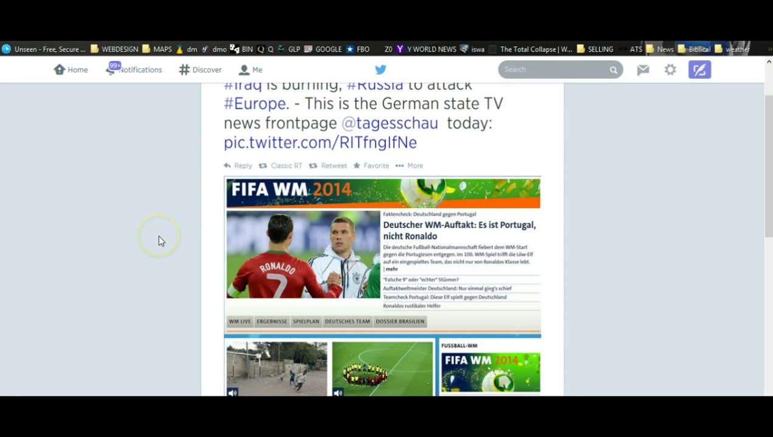Open the Notifications tab
Screen dimensions: 773x437
134,69
